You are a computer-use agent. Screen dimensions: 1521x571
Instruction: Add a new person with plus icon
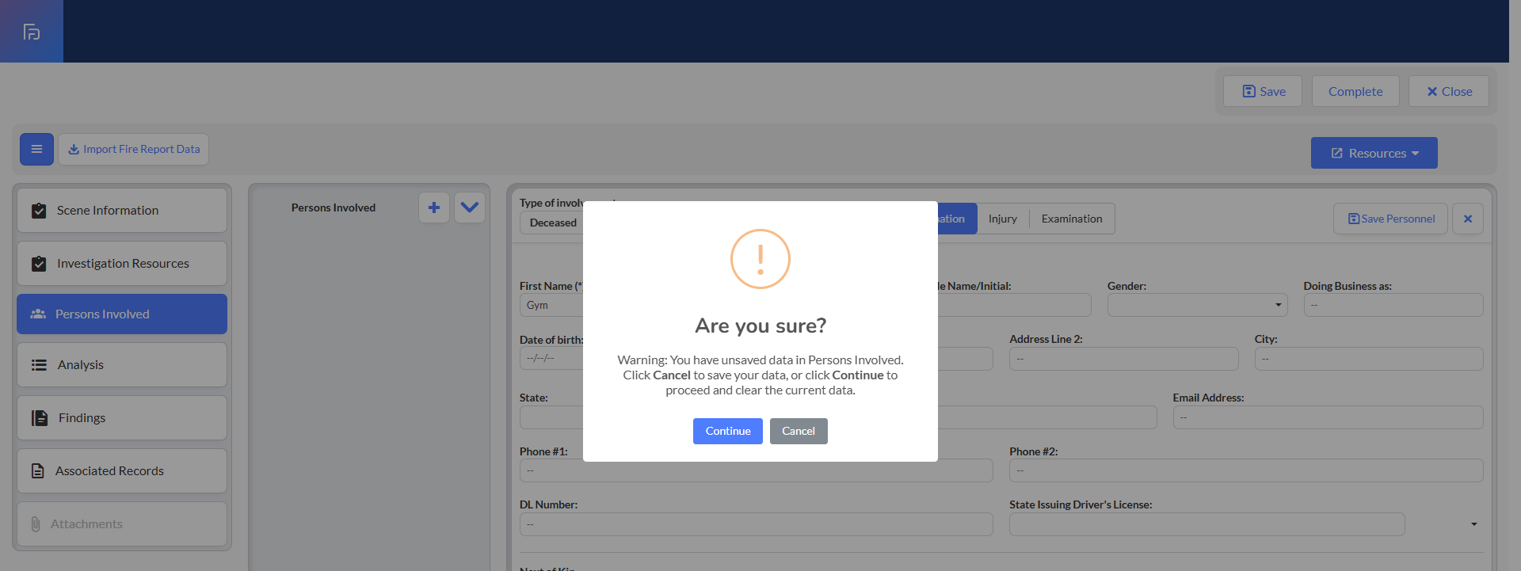point(434,207)
